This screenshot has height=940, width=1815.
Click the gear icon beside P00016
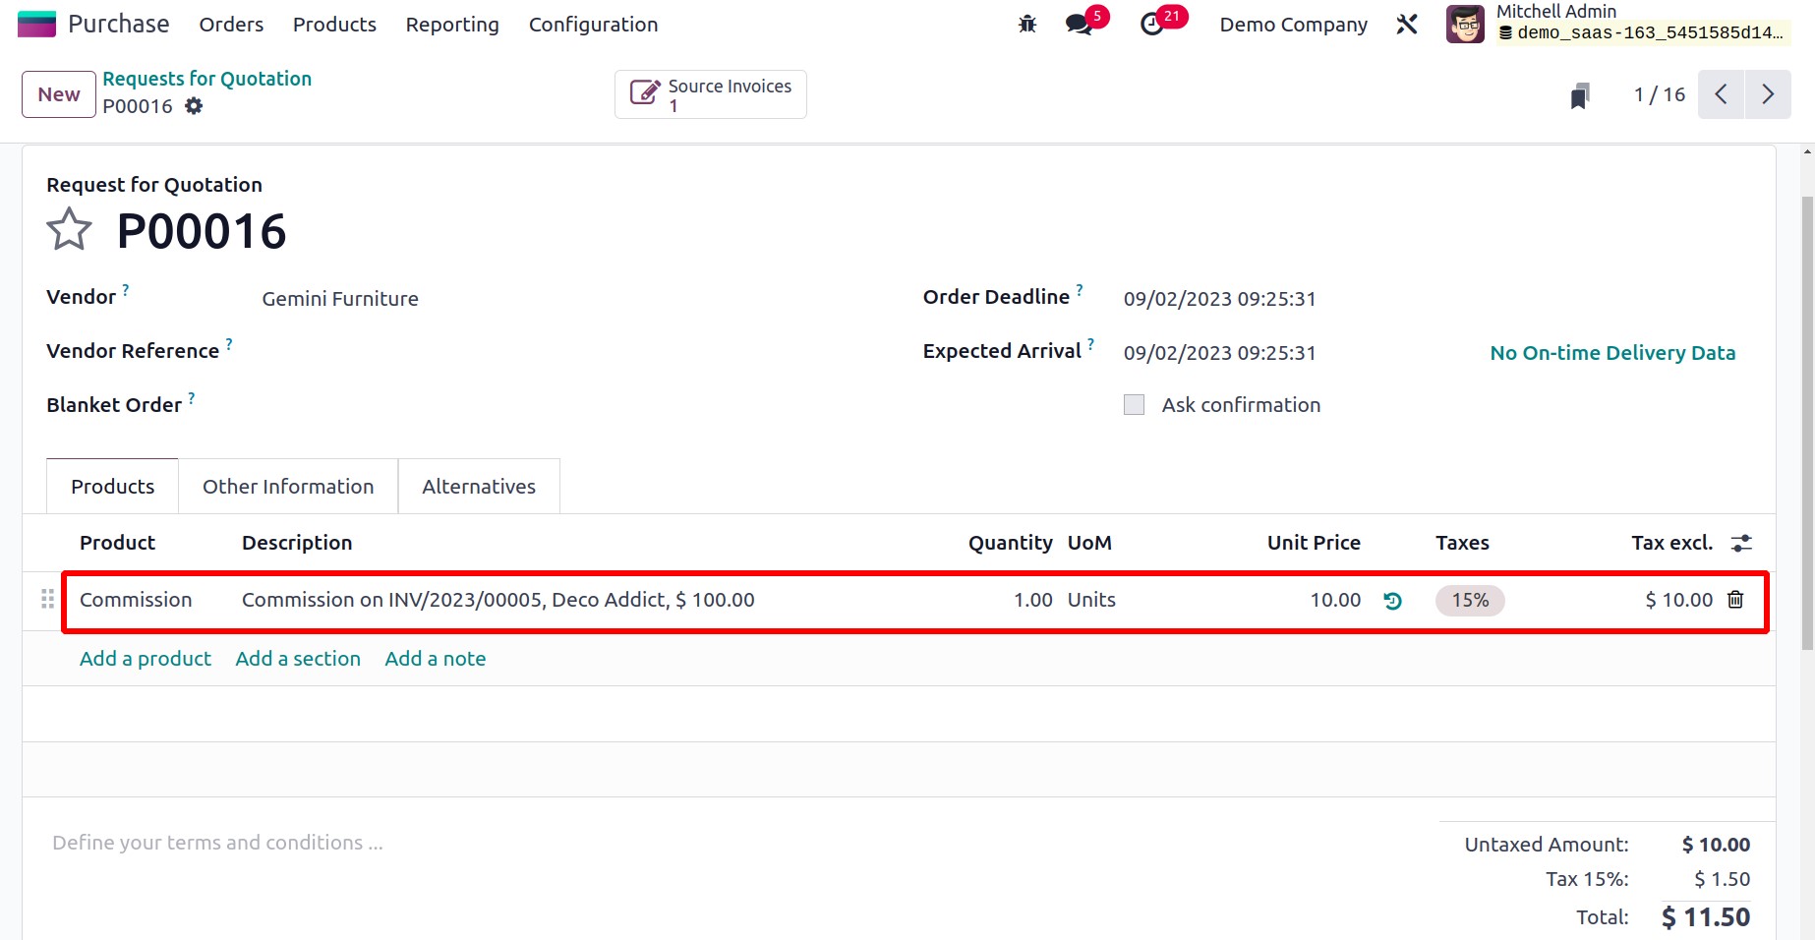194,106
